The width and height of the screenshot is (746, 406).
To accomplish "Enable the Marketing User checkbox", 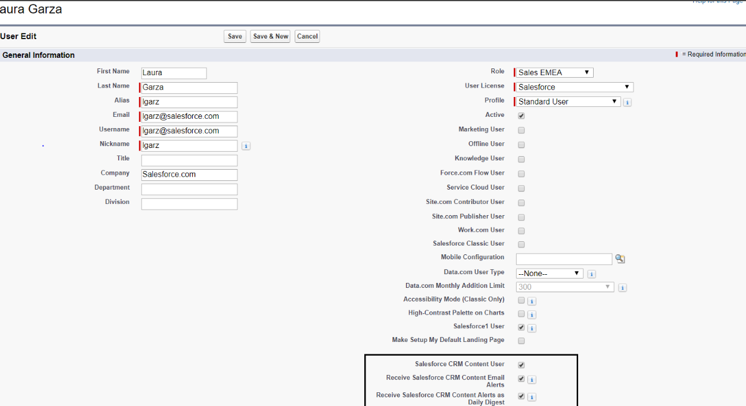I will [521, 129].
